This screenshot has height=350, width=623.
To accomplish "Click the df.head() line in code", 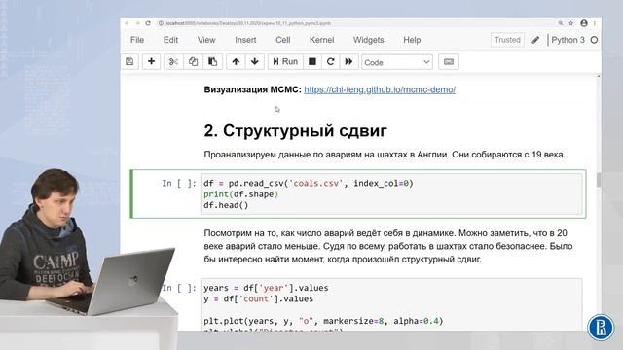I will click(226, 205).
